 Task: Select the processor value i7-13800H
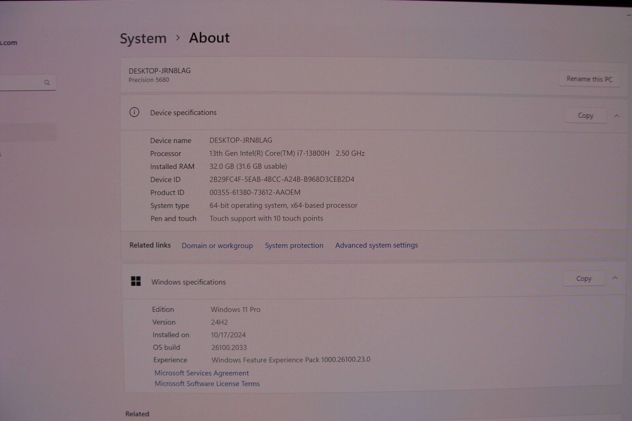[287, 153]
